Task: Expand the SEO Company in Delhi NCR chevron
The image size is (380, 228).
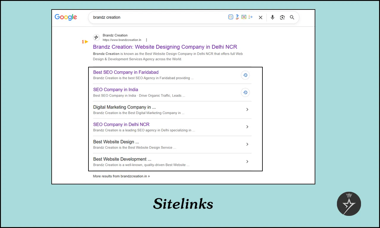Action: (x=247, y=127)
